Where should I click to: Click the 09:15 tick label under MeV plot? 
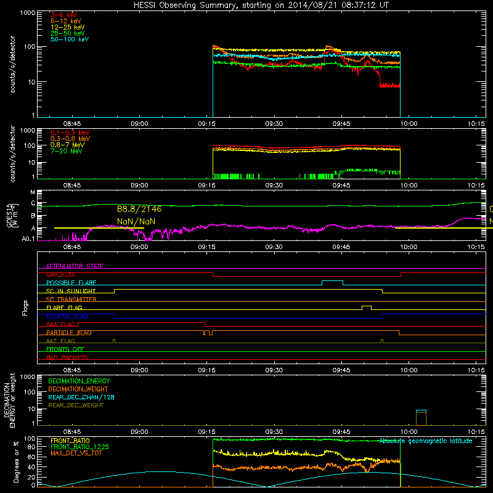coord(207,185)
